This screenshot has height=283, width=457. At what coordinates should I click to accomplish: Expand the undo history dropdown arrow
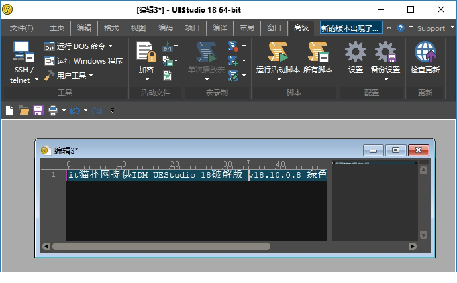pyautogui.click(x=85, y=111)
